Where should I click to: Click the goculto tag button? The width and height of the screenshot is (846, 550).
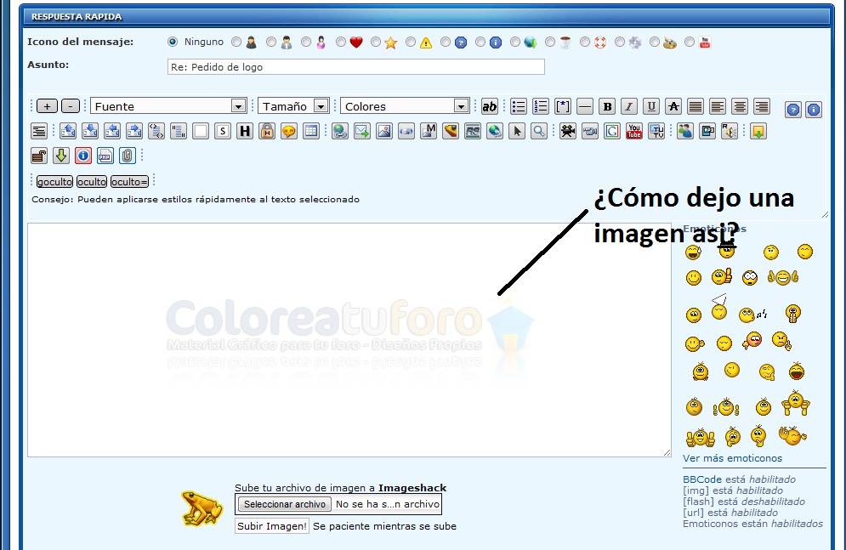54,181
